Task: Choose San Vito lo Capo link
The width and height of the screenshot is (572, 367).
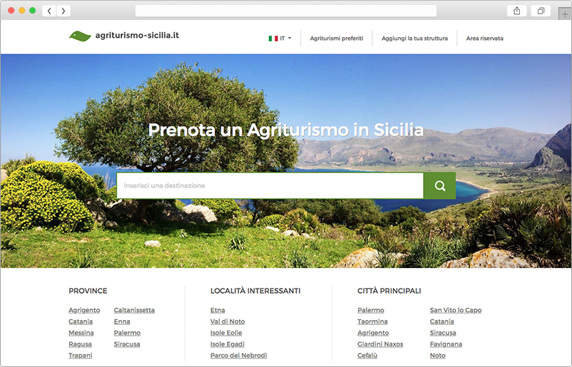Action: (455, 310)
